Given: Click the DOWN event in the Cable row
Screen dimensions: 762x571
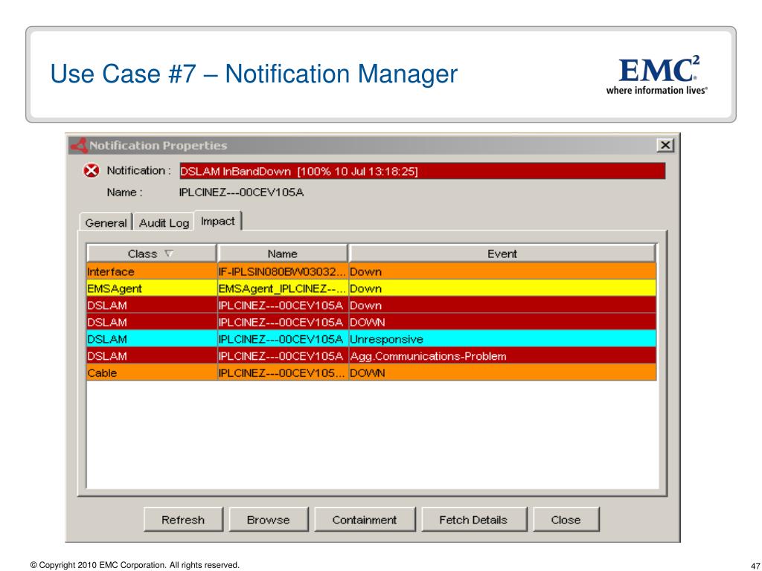Looking at the screenshot, I should [x=502, y=373].
